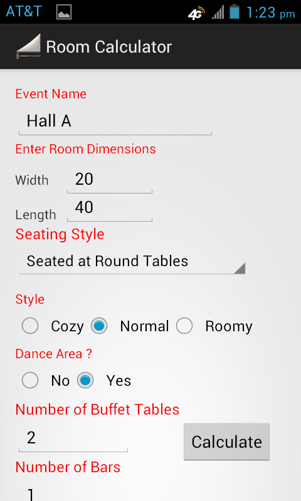The height and width of the screenshot is (501, 301).
Task: Tap the signal strength bars icon
Action: pos(218,13)
